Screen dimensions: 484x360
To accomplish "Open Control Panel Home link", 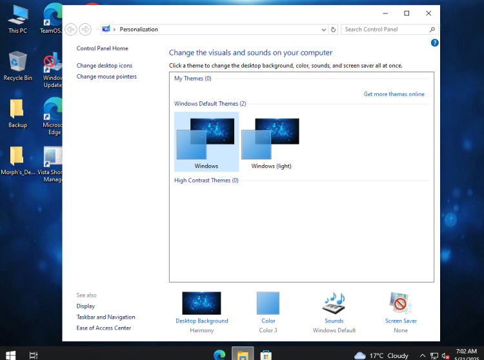I will pos(102,48).
